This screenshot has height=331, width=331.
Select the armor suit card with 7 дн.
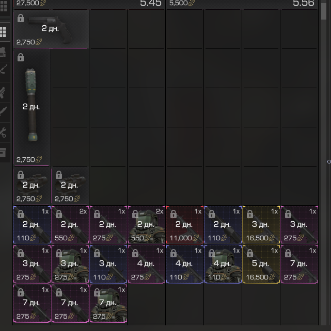pyautogui.click(x=108, y=303)
